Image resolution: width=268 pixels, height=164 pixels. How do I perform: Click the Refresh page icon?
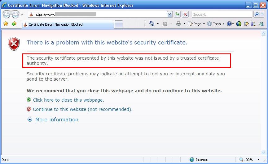177,14
